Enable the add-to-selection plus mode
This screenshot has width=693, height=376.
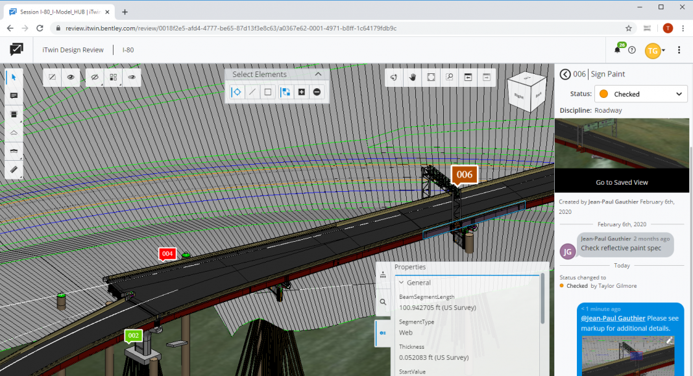(301, 92)
